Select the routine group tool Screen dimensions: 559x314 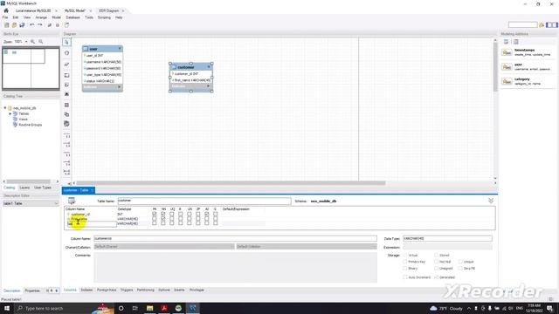coord(66,124)
